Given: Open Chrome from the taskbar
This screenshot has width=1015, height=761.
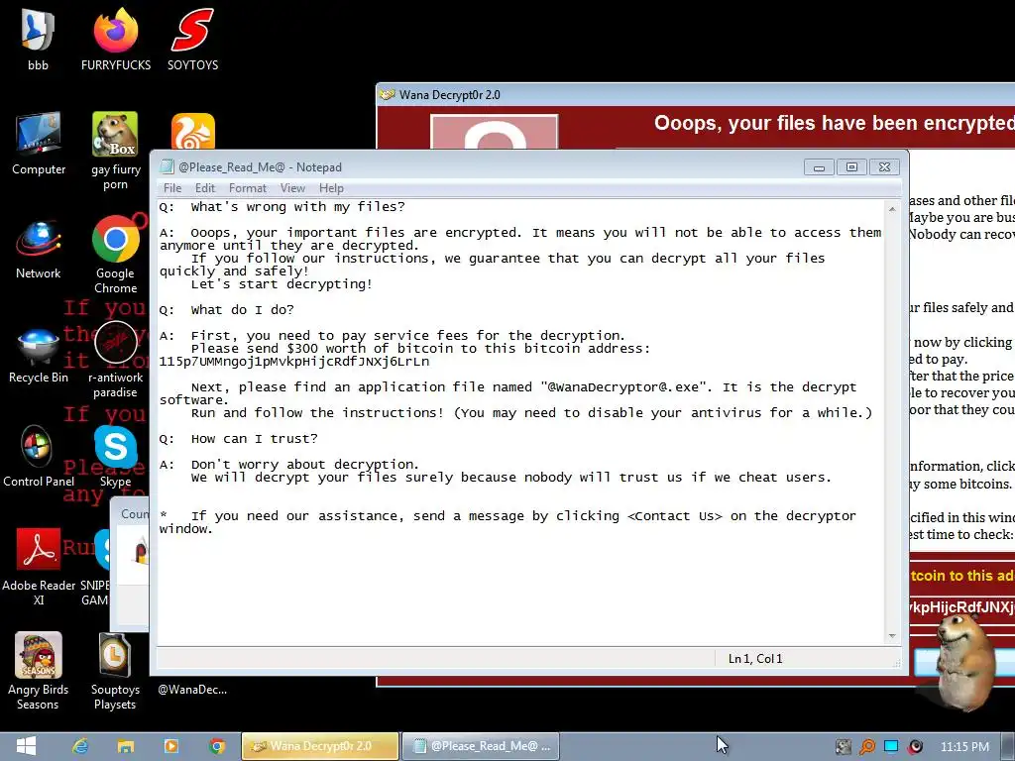Looking at the screenshot, I should tap(217, 746).
